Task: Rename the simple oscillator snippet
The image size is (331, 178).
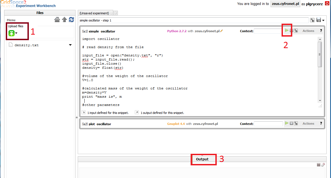Action: click(296, 31)
